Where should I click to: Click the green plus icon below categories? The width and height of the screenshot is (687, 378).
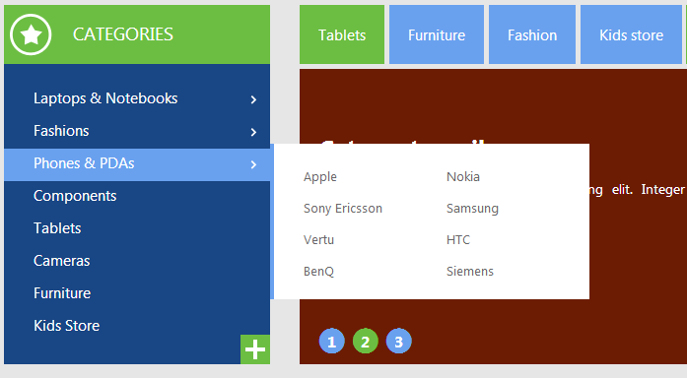(255, 349)
